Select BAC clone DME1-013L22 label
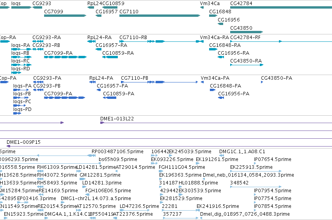The image size is (332, 220). (x=117, y=119)
